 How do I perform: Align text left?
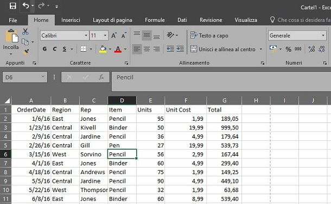coord(137,49)
